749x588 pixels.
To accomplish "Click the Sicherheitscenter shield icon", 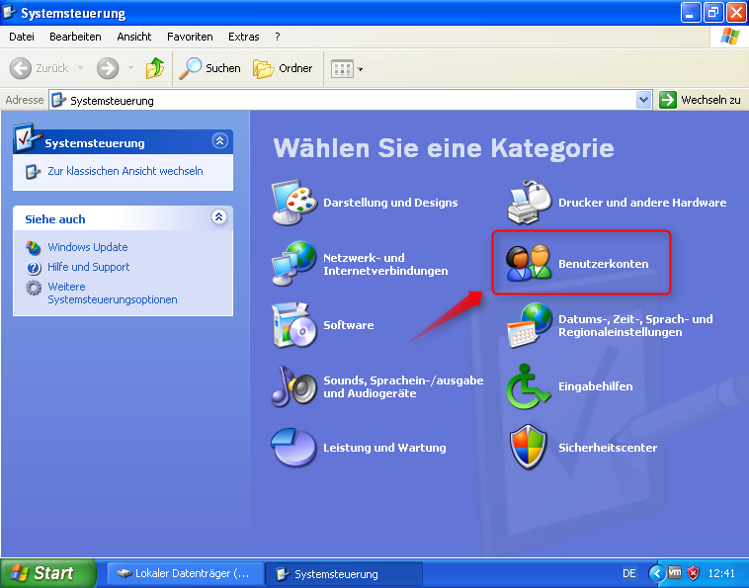I will coord(529,447).
